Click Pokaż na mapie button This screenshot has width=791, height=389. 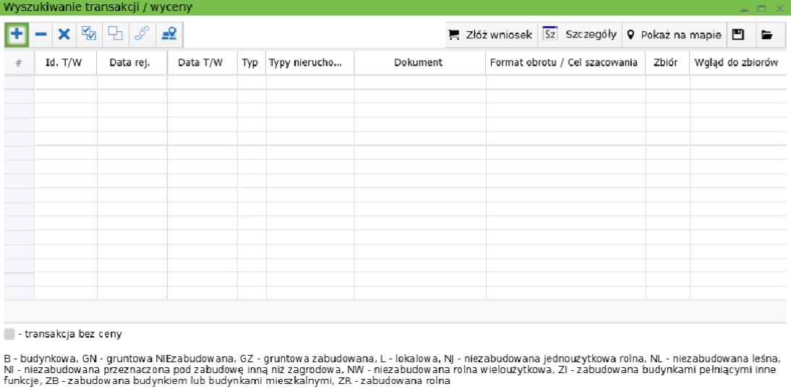click(x=674, y=35)
